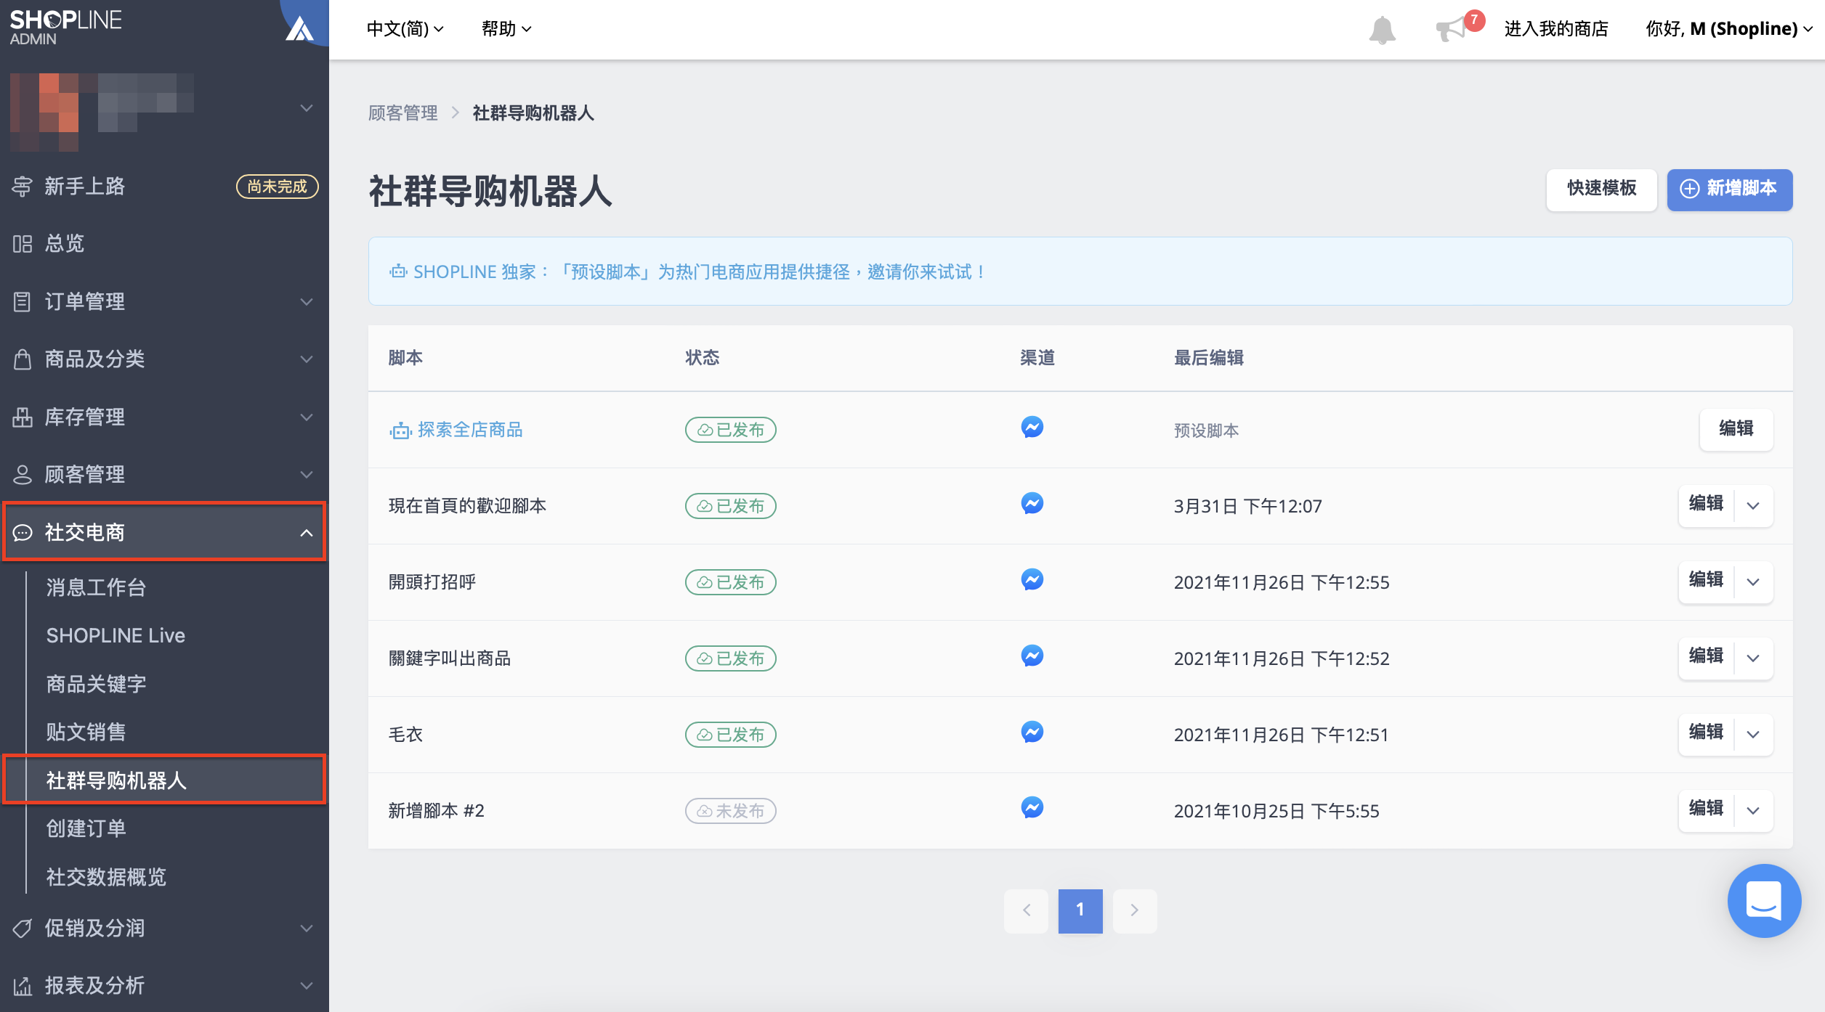Open the 帮助 help dropdown
1825x1012 pixels.
point(506,29)
